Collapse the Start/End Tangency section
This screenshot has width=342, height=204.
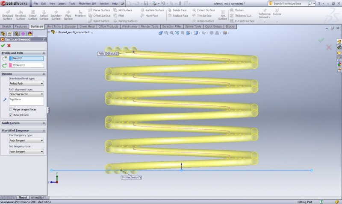pos(44,131)
